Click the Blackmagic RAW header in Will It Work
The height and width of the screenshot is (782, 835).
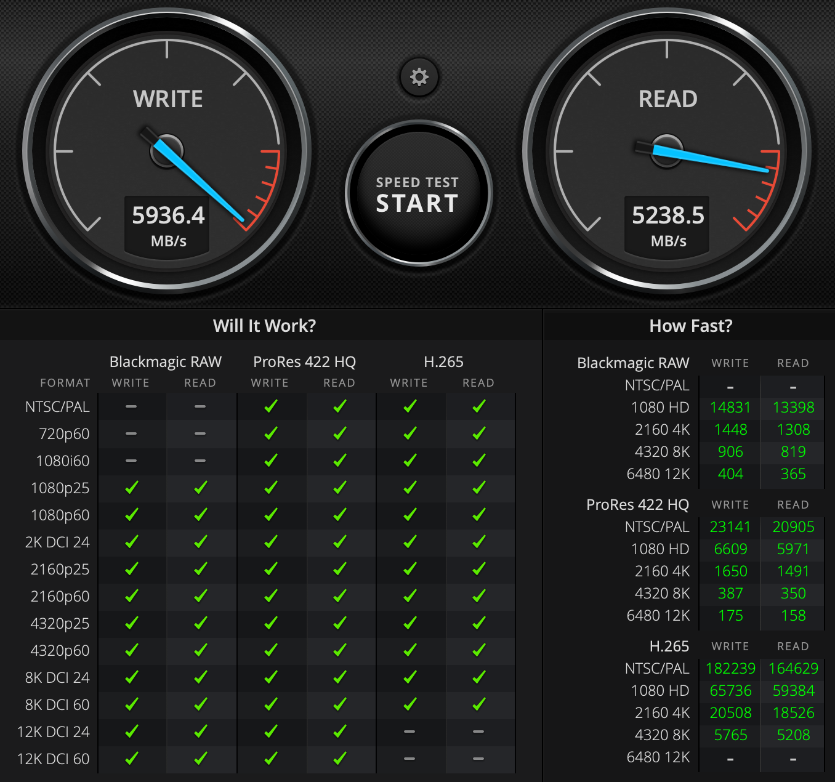coord(166,362)
